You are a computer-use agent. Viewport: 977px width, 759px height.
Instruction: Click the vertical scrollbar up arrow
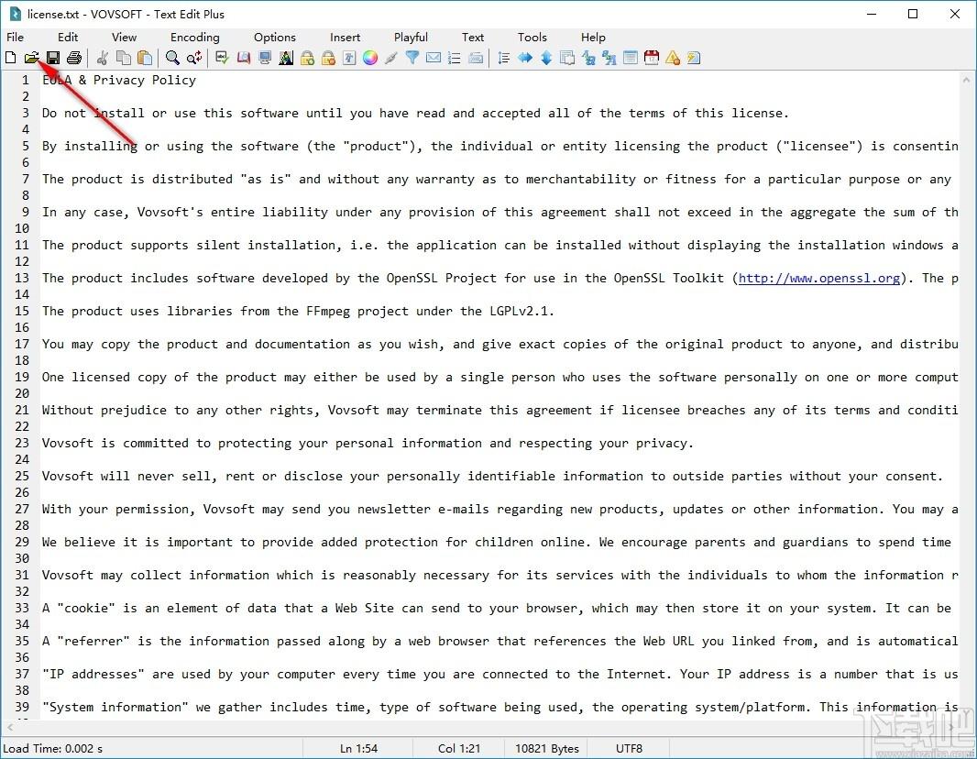click(x=966, y=80)
